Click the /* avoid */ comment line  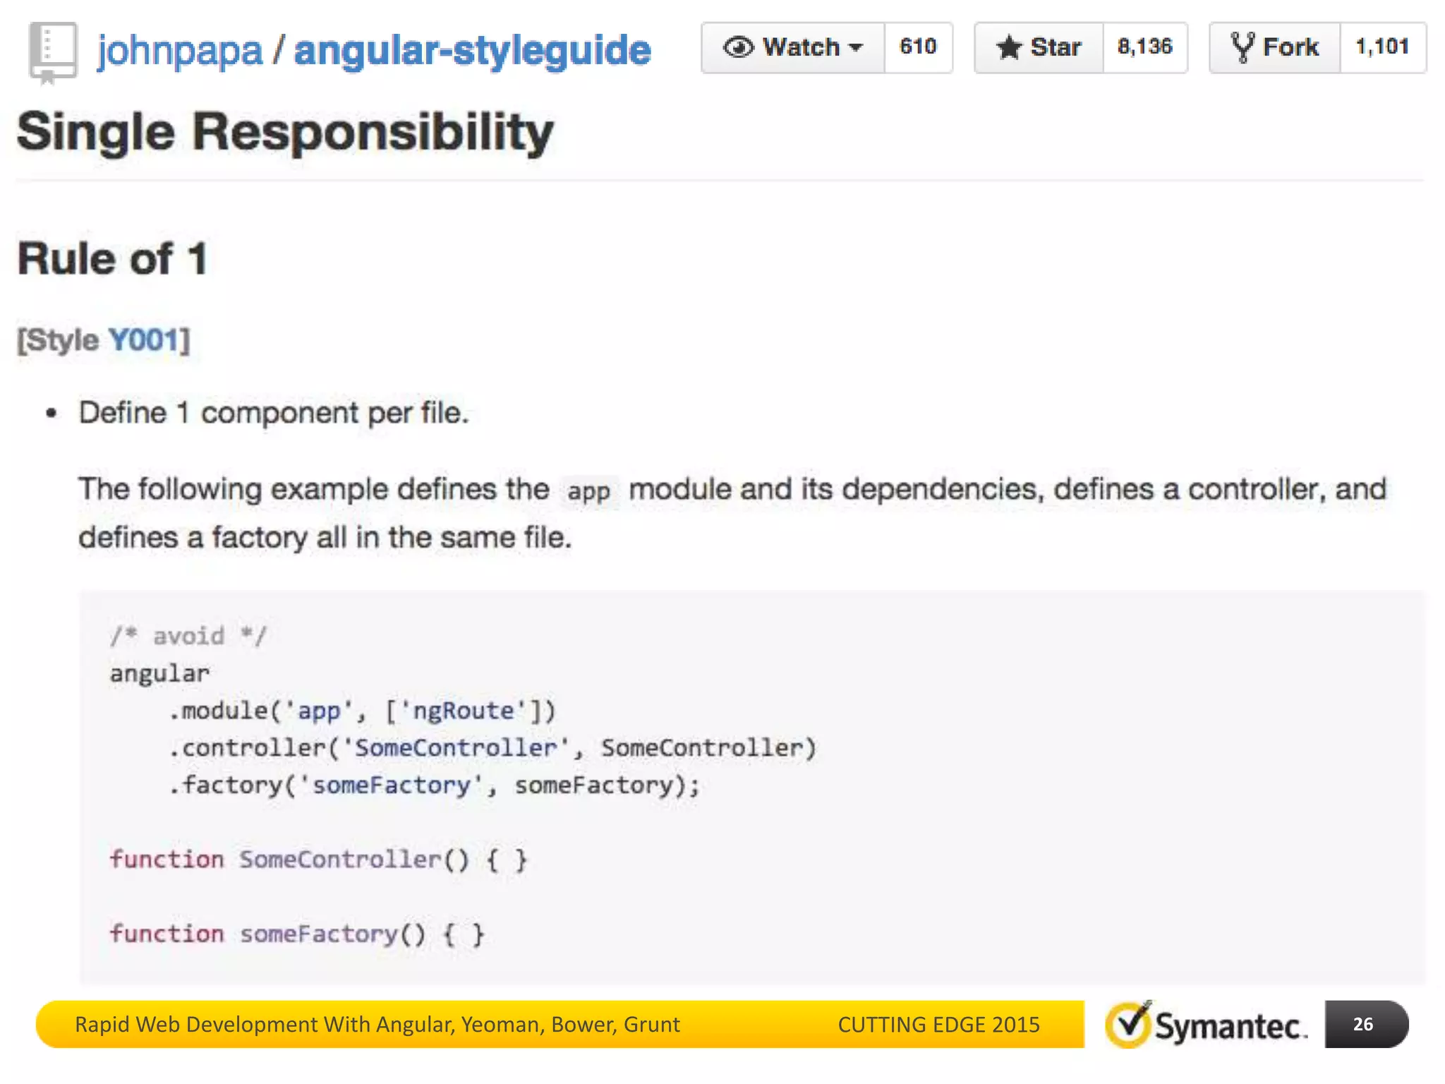(x=188, y=636)
